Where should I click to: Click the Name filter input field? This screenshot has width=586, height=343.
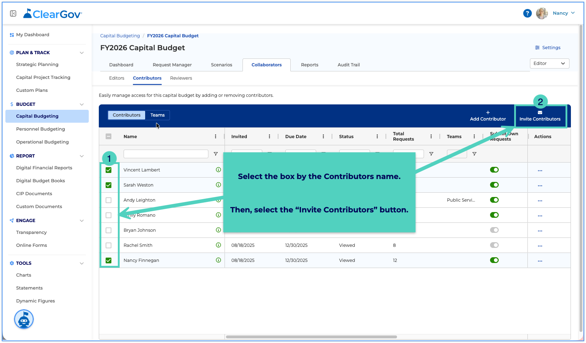(x=166, y=154)
